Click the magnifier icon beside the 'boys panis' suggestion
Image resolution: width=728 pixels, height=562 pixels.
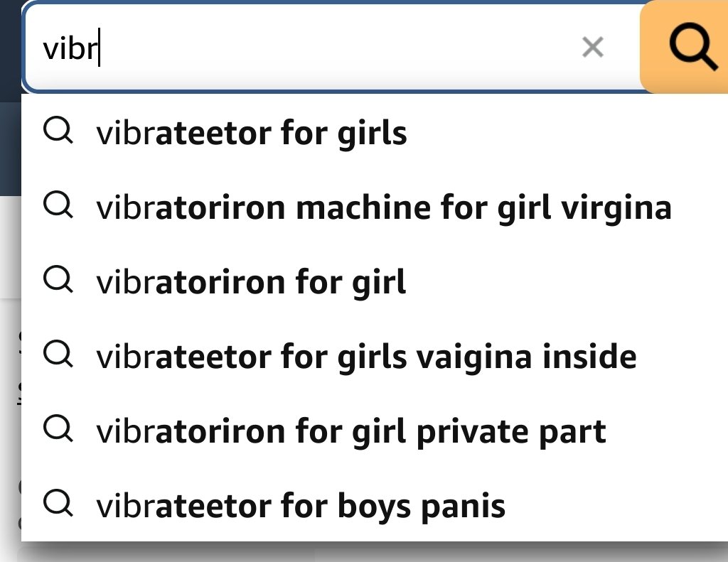coord(58,504)
